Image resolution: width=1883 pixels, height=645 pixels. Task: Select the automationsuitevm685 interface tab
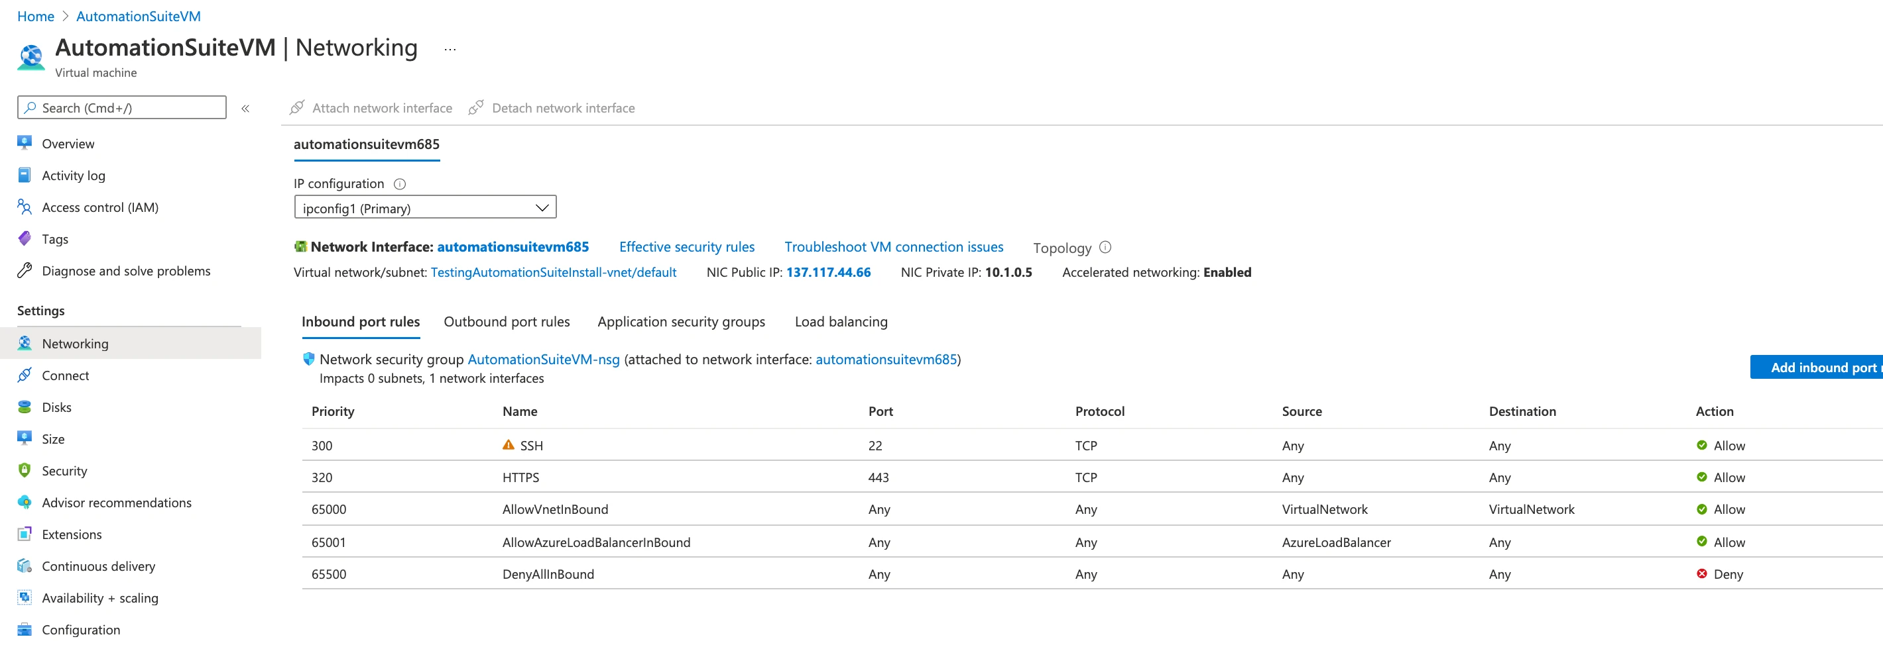[366, 144]
